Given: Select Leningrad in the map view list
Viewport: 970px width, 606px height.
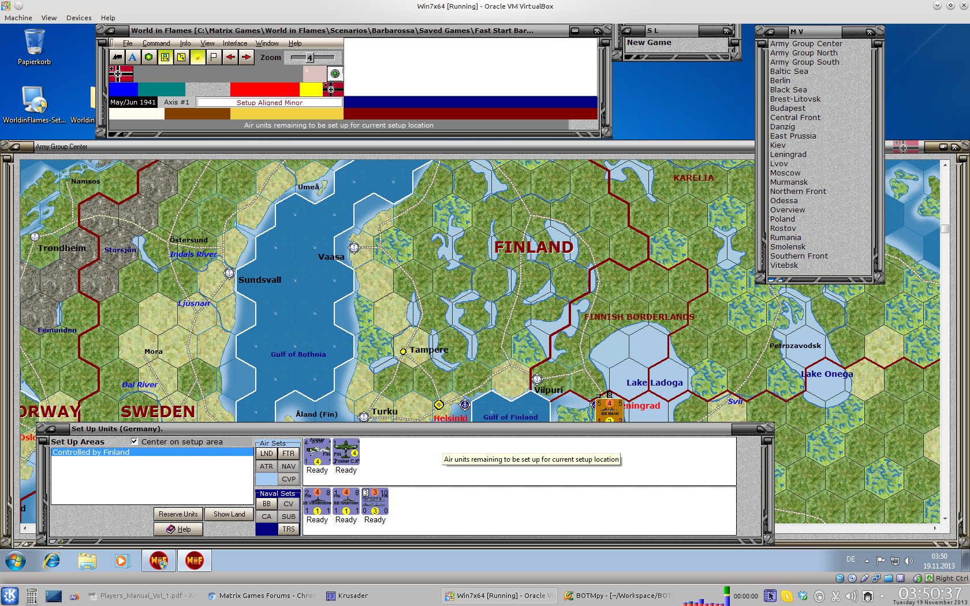Looking at the screenshot, I should coord(788,155).
